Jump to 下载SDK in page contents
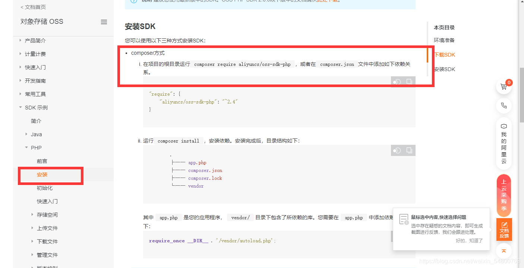The width and height of the screenshot is (524, 268). pyautogui.click(x=445, y=55)
